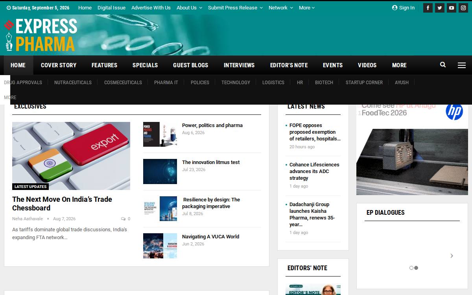Open LOGISTICS category

[x=273, y=82]
